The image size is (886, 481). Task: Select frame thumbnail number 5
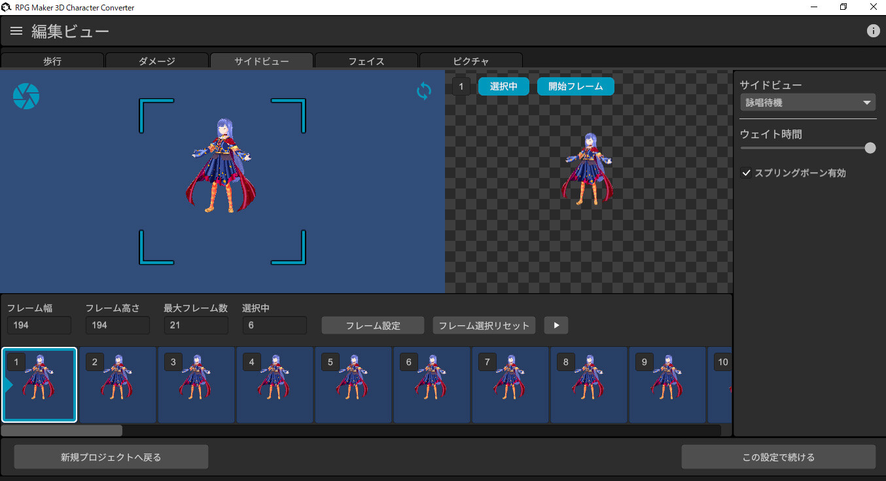point(353,385)
